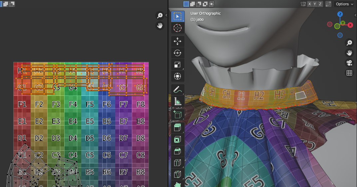Choose the Rotate tool

[x=178, y=53]
